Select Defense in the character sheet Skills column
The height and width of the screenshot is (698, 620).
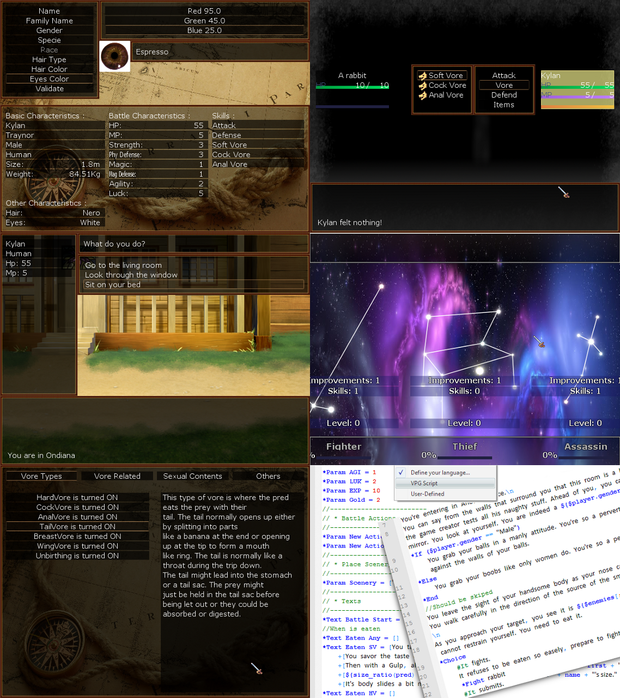pos(258,135)
